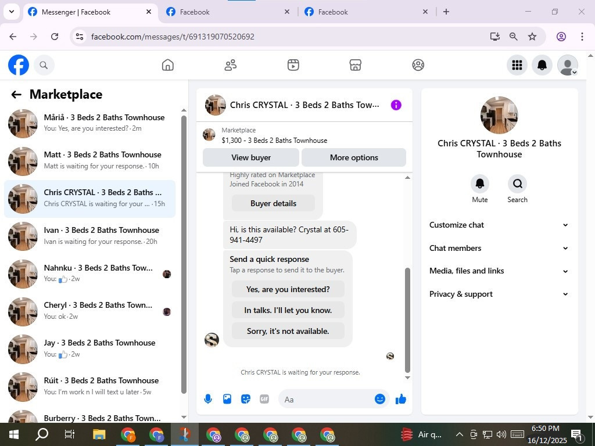The image size is (595, 446).
Task: Open the Chrome profile icon
Action: (x=561, y=37)
